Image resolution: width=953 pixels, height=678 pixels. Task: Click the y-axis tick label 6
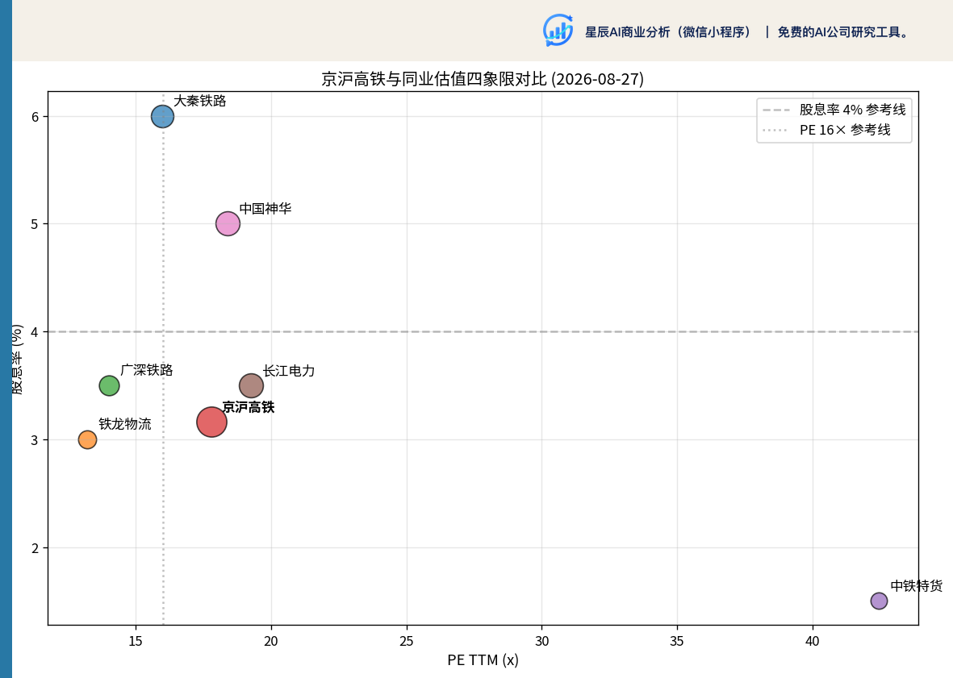pyautogui.click(x=36, y=117)
